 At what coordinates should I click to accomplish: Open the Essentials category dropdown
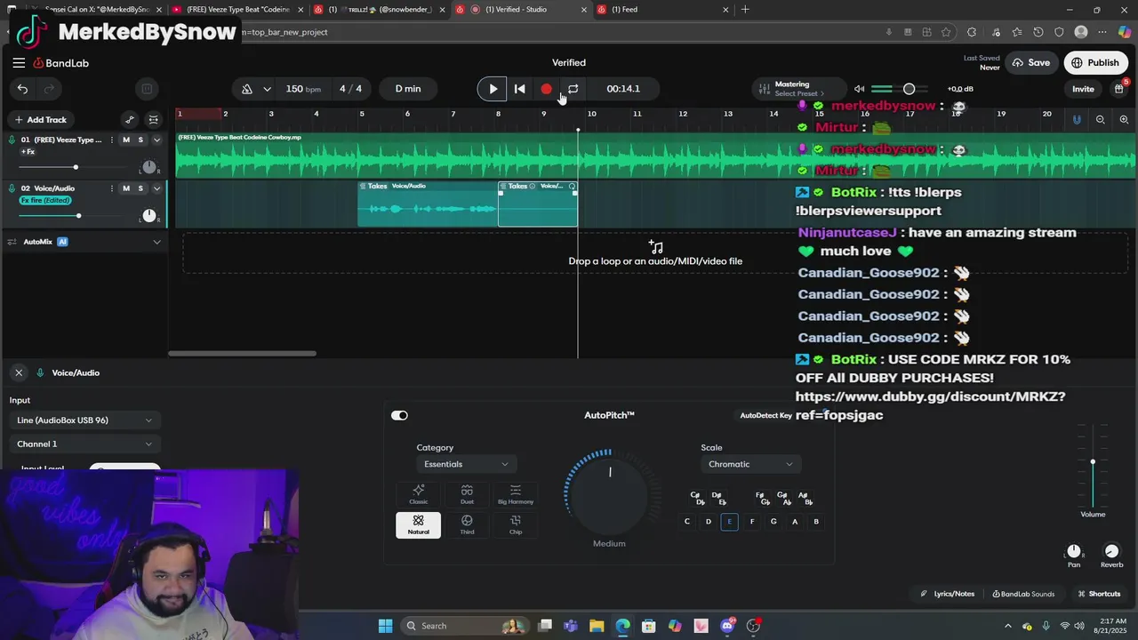pyautogui.click(x=467, y=464)
